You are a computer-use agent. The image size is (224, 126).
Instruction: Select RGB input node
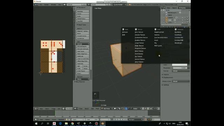[x=124, y=35]
